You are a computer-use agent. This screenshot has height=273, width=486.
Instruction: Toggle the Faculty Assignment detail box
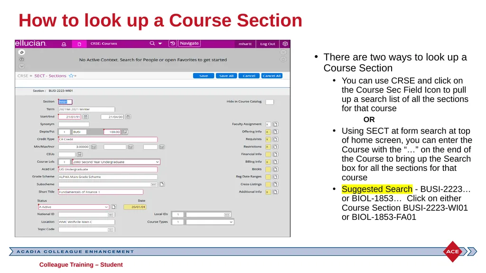[268, 124]
